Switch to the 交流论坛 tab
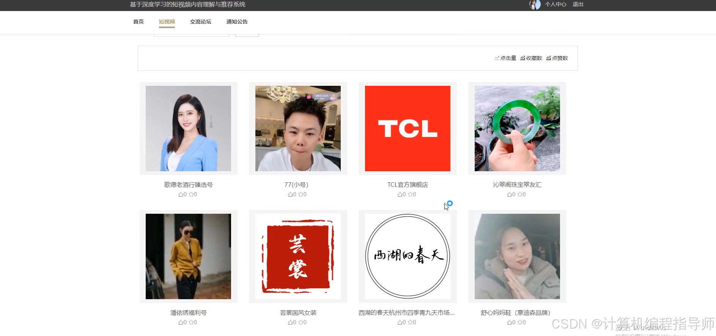The image size is (716, 336). click(x=201, y=22)
